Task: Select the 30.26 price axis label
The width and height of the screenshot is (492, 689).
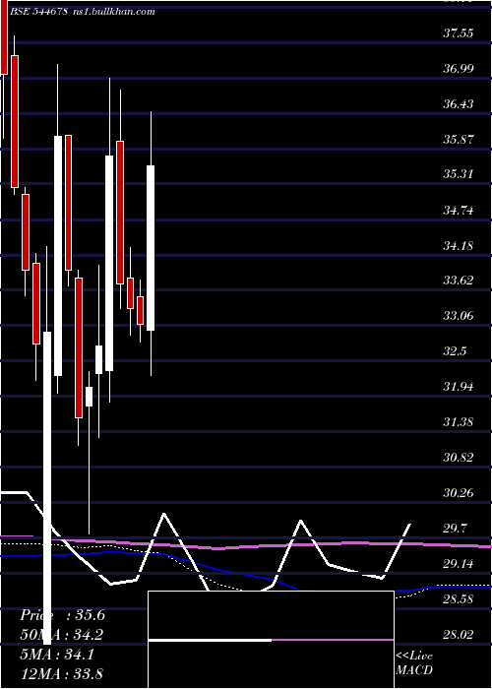Action: (459, 492)
